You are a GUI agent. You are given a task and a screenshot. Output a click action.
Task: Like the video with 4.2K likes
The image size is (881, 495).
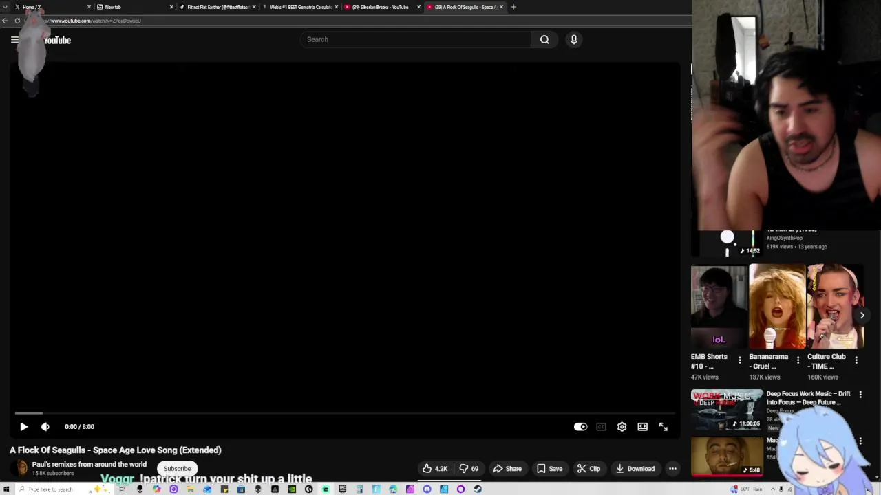tap(435, 469)
